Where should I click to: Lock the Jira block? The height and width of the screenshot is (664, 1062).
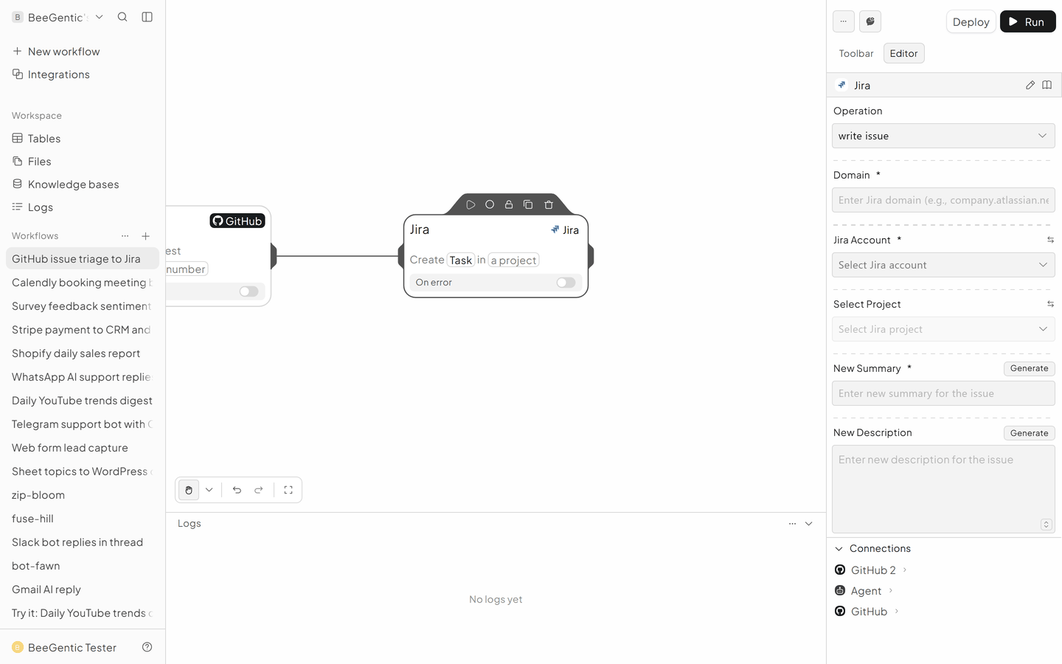pyautogui.click(x=509, y=204)
